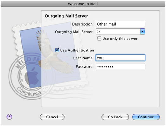Viewport: 166px width, 126px height.
Task: Click the Cancel button
Action: click(x=52, y=117)
